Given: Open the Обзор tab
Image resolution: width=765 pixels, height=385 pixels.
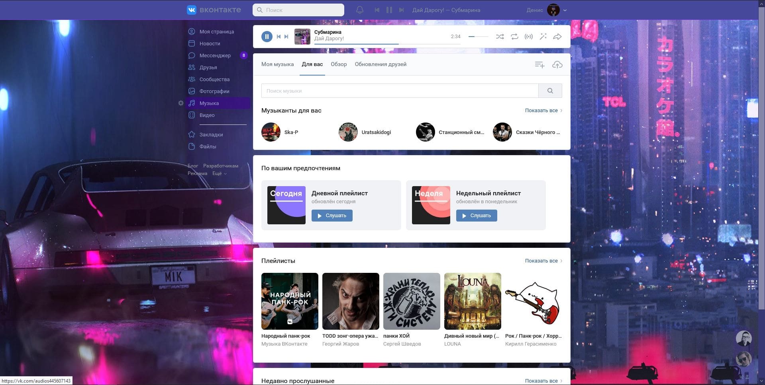Looking at the screenshot, I should point(338,64).
